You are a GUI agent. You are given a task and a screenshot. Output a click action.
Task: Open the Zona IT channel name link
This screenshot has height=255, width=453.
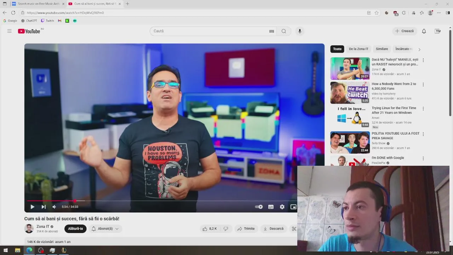coord(43,227)
